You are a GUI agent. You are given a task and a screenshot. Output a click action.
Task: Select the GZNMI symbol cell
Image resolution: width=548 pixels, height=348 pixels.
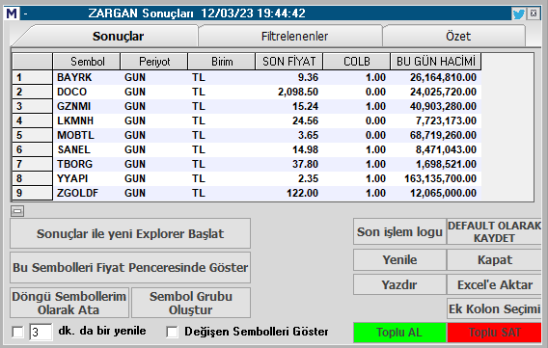(87, 106)
